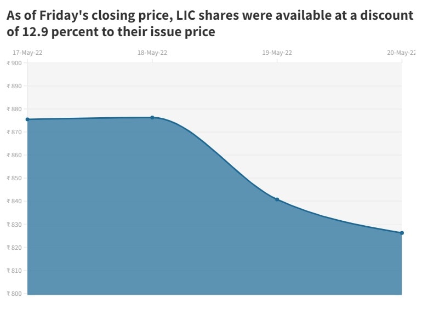The width and height of the screenshot is (422, 315).
Task: Select the 20-May-22 date label
Action: coord(401,53)
